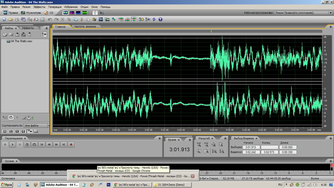Image resolution: width=334 pixels, height=188 pixels.
Task: Open the Сортировать по sort dropdown
Action: [36, 126]
